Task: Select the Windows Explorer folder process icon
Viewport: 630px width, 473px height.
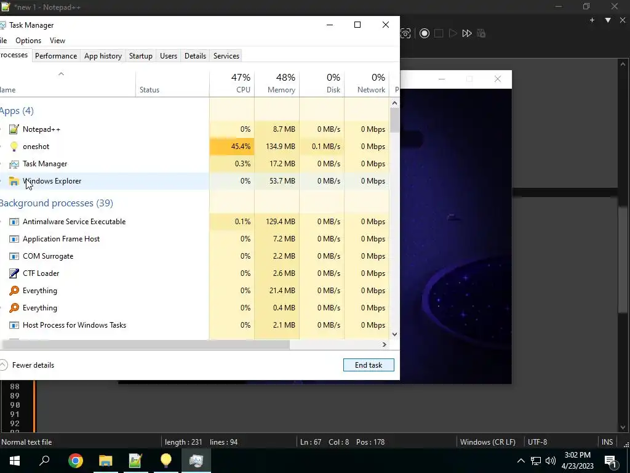Action: (x=14, y=181)
